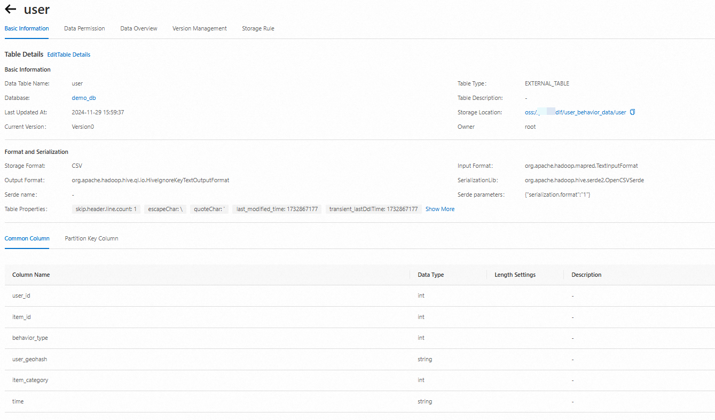The height and width of the screenshot is (420, 715).
Task: Click the Length Settings table header
Action: [x=515, y=275]
